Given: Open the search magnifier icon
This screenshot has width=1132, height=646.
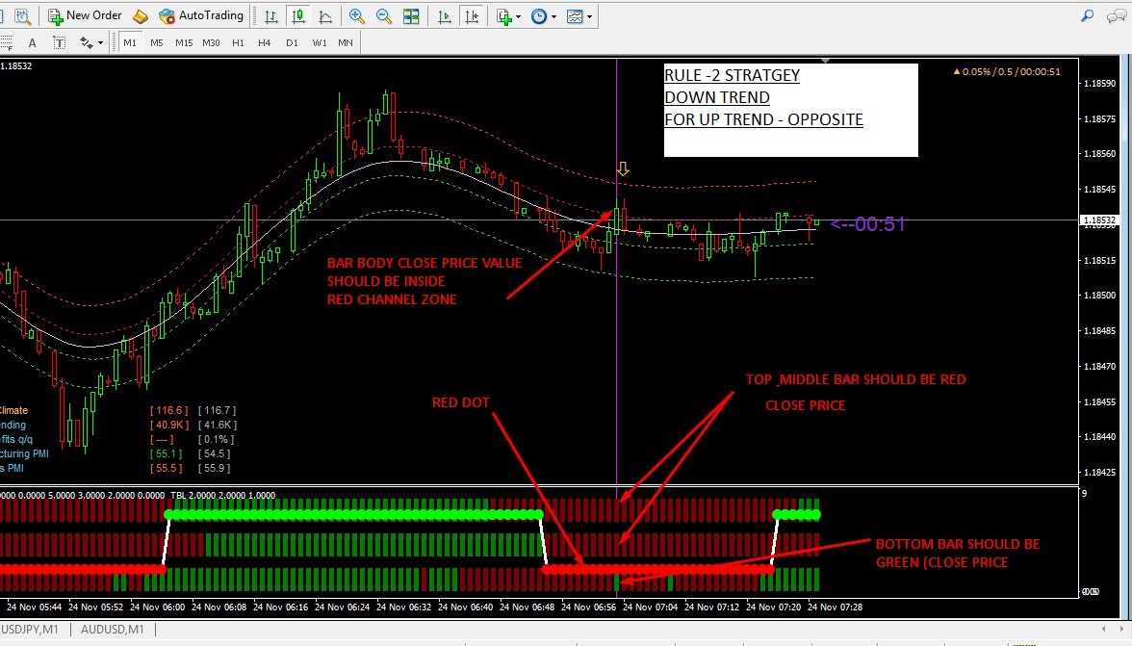Looking at the screenshot, I should click(1088, 15).
